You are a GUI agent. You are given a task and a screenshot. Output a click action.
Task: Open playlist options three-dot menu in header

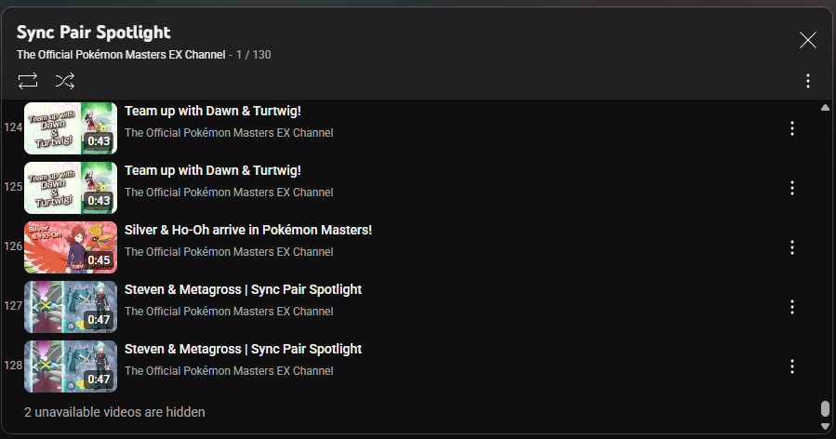click(x=808, y=81)
